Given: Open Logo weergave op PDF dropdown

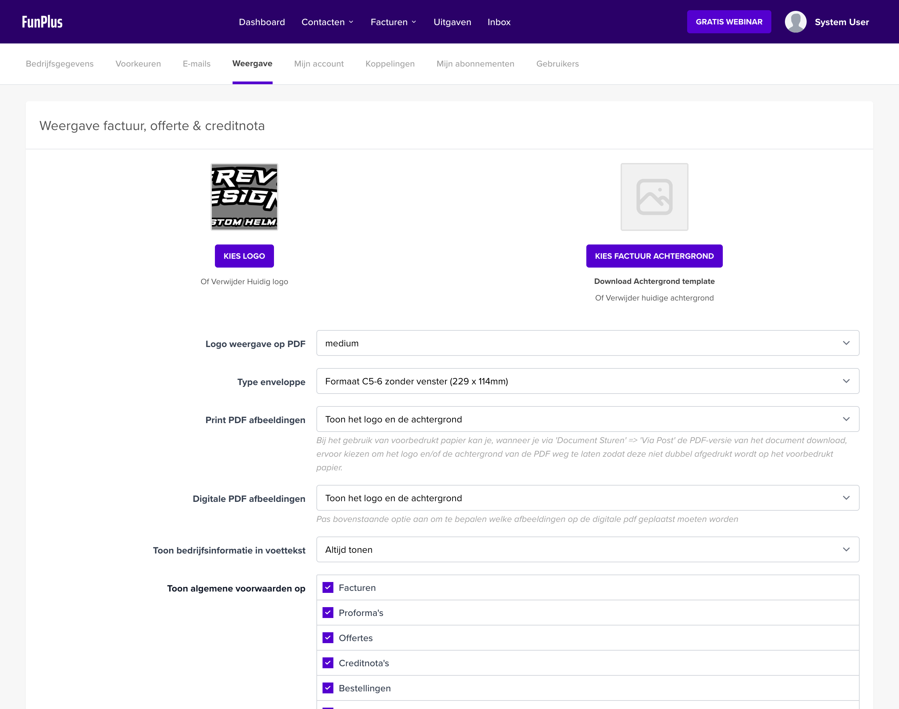Looking at the screenshot, I should pyautogui.click(x=587, y=343).
